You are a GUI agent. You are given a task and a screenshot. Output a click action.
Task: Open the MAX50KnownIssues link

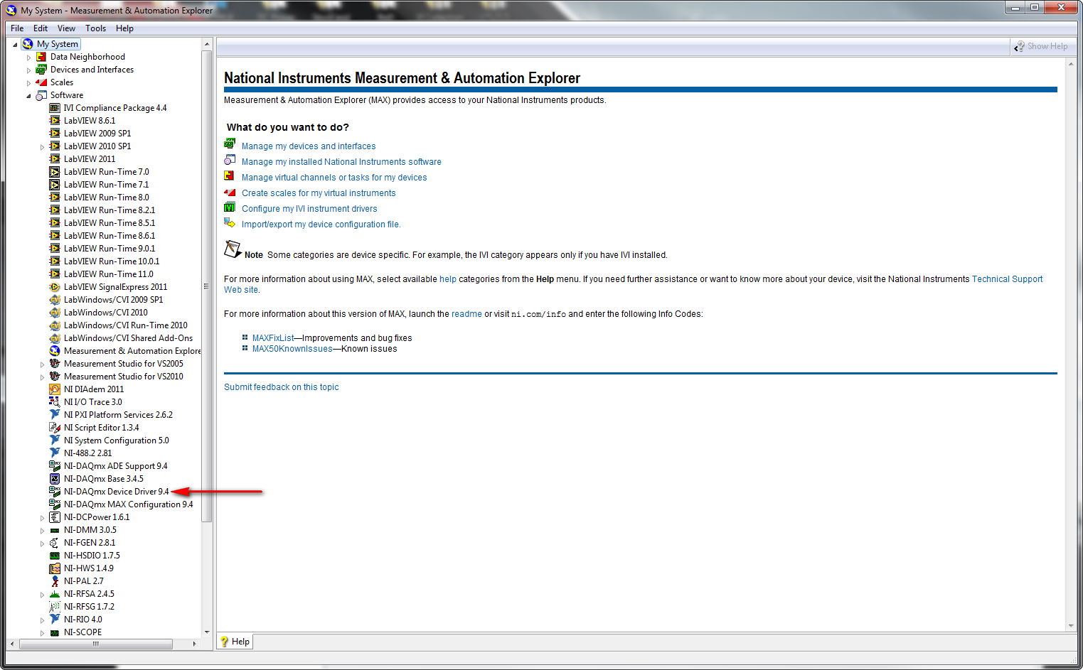(x=292, y=349)
